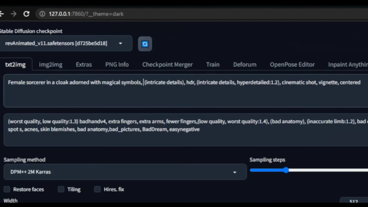The width and height of the screenshot is (368, 207).
Task: Click the browser reload icon
Action: click(x=26, y=14)
